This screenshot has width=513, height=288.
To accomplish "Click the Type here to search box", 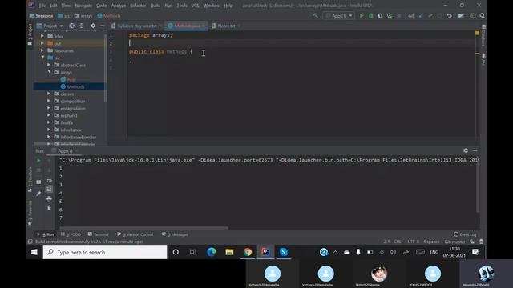I will (x=105, y=252).
